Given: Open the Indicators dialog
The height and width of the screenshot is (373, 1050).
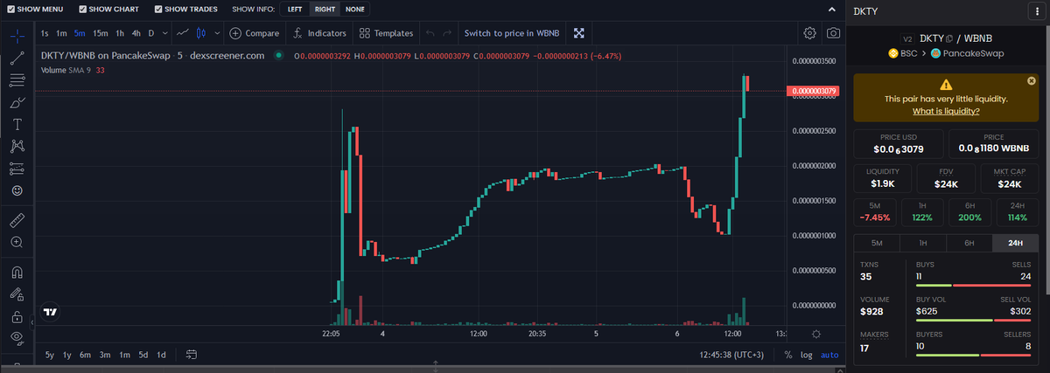Looking at the screenshot, I should coord(319,33).
